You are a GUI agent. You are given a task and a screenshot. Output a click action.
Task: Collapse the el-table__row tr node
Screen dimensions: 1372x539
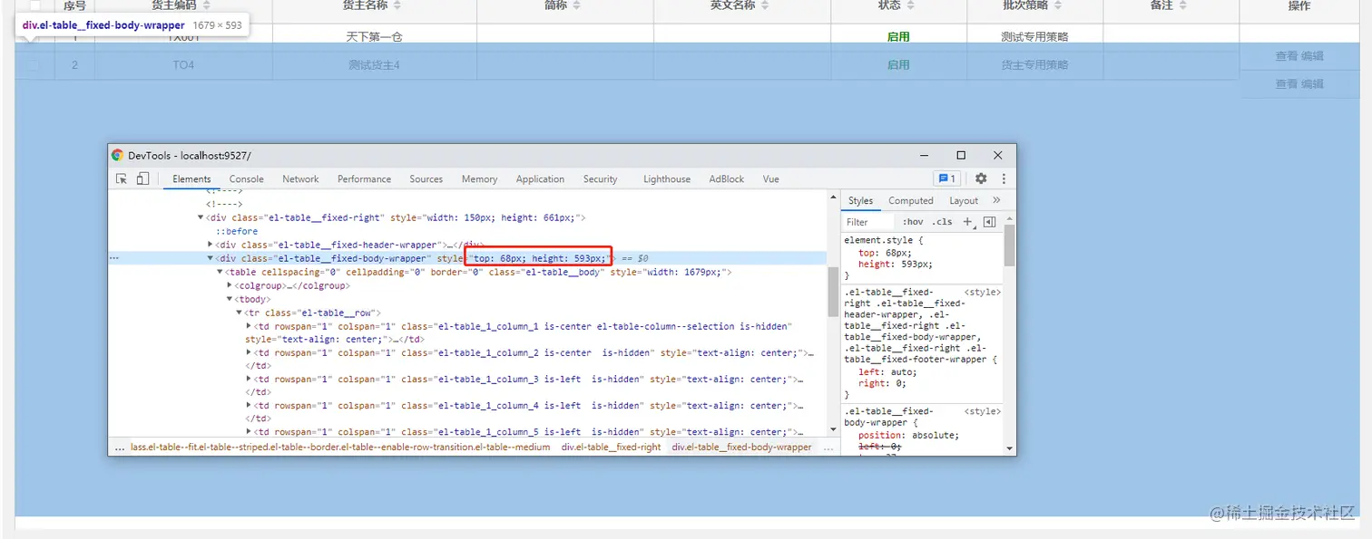(240, 313)
